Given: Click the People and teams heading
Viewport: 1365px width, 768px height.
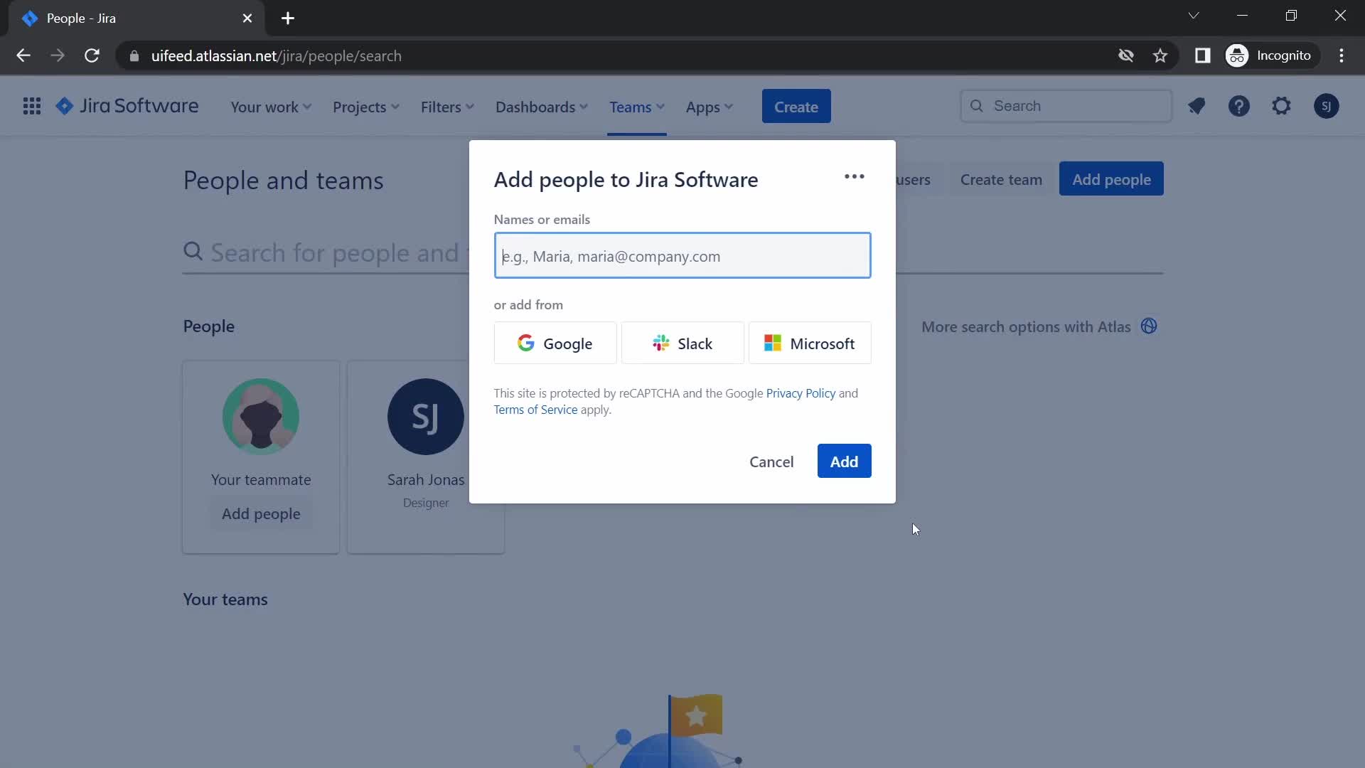Looking at the screenshot, I should pyautogui.click(x=283, y=181).
